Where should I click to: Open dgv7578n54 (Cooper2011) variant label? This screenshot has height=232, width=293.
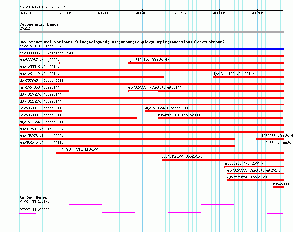[x=168, y=108]
